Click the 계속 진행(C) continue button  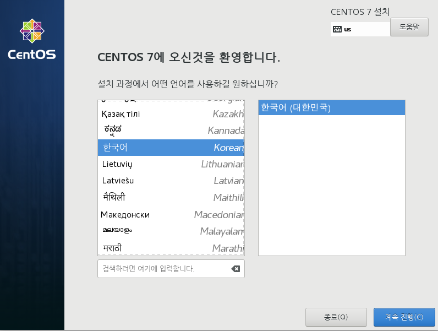404,317
